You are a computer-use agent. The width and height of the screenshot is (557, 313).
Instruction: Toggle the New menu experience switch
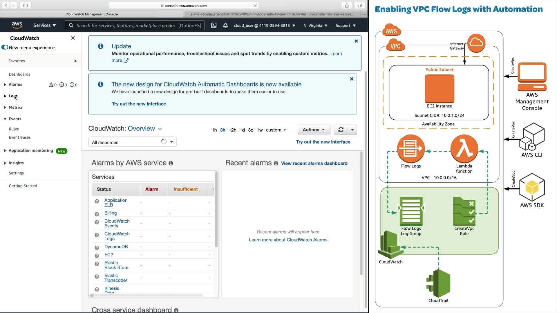tap(5, 47)
